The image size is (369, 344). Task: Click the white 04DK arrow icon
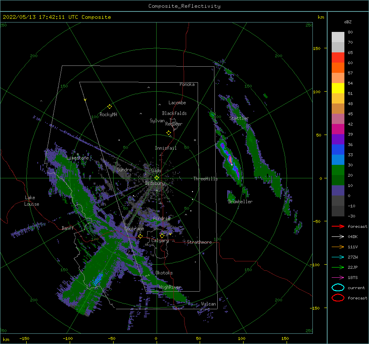338,237
